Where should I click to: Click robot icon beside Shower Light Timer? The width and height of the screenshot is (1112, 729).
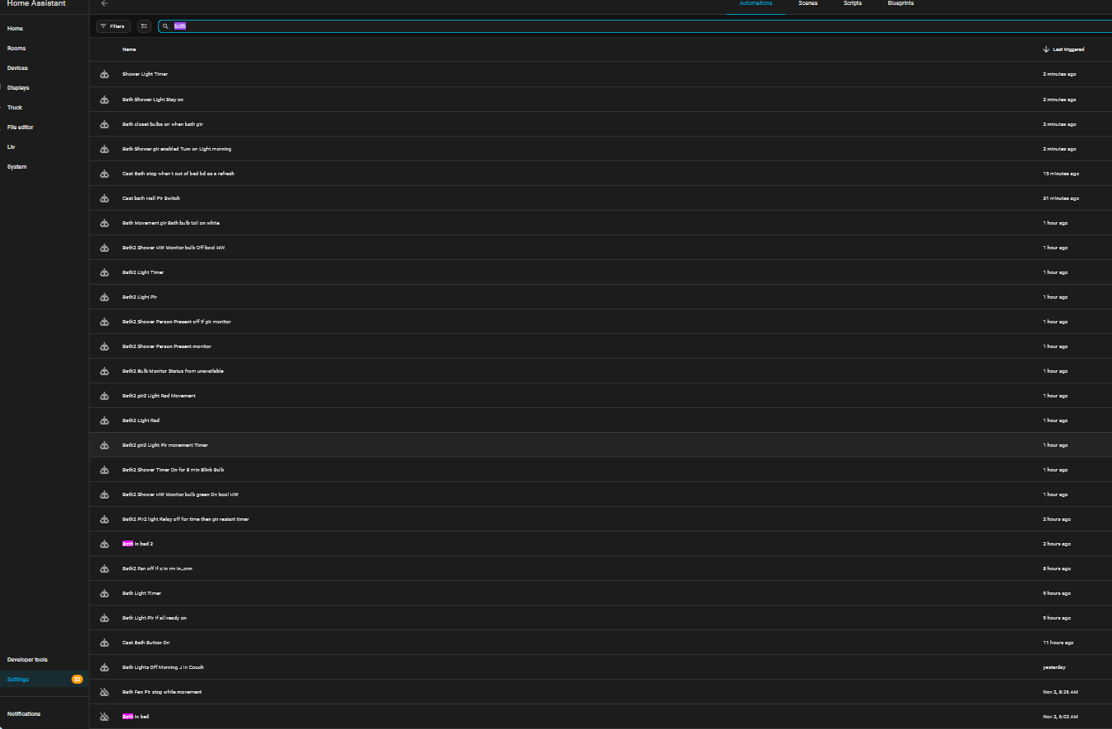104,75
